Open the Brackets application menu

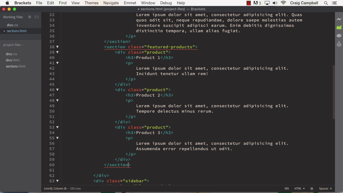point(23,3)
